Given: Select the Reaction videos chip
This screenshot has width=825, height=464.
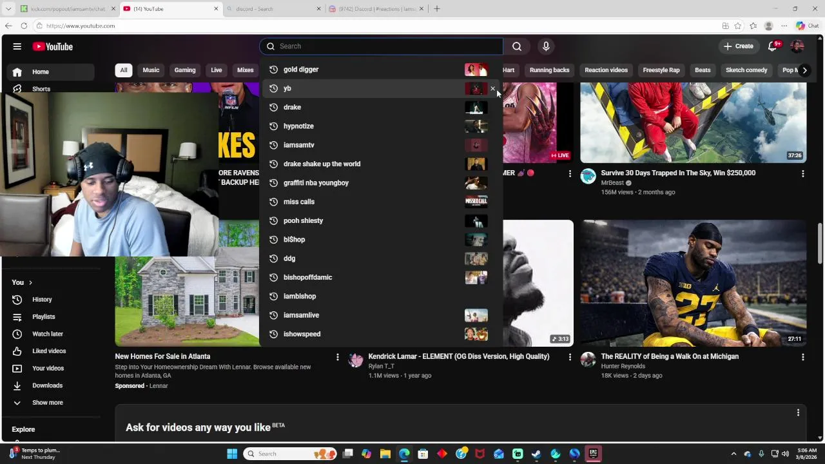Looking at the screenshot, I should [x=607, y=70].
